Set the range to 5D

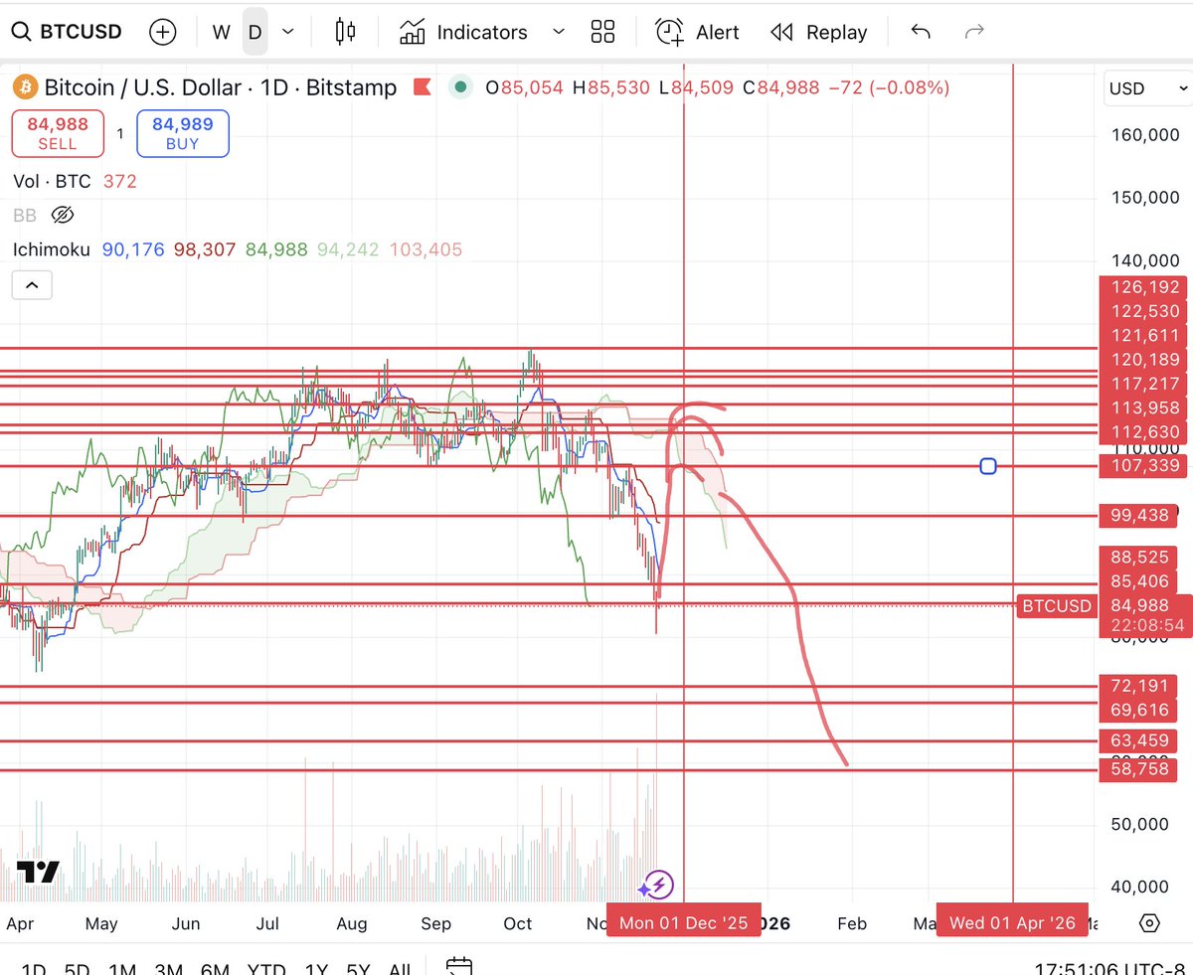pyautogui.click(x=77, y=967)
